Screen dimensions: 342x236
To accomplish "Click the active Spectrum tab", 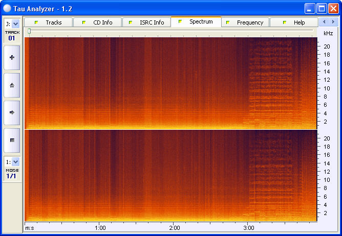I will pyautogui.click(x=196, y=22).
